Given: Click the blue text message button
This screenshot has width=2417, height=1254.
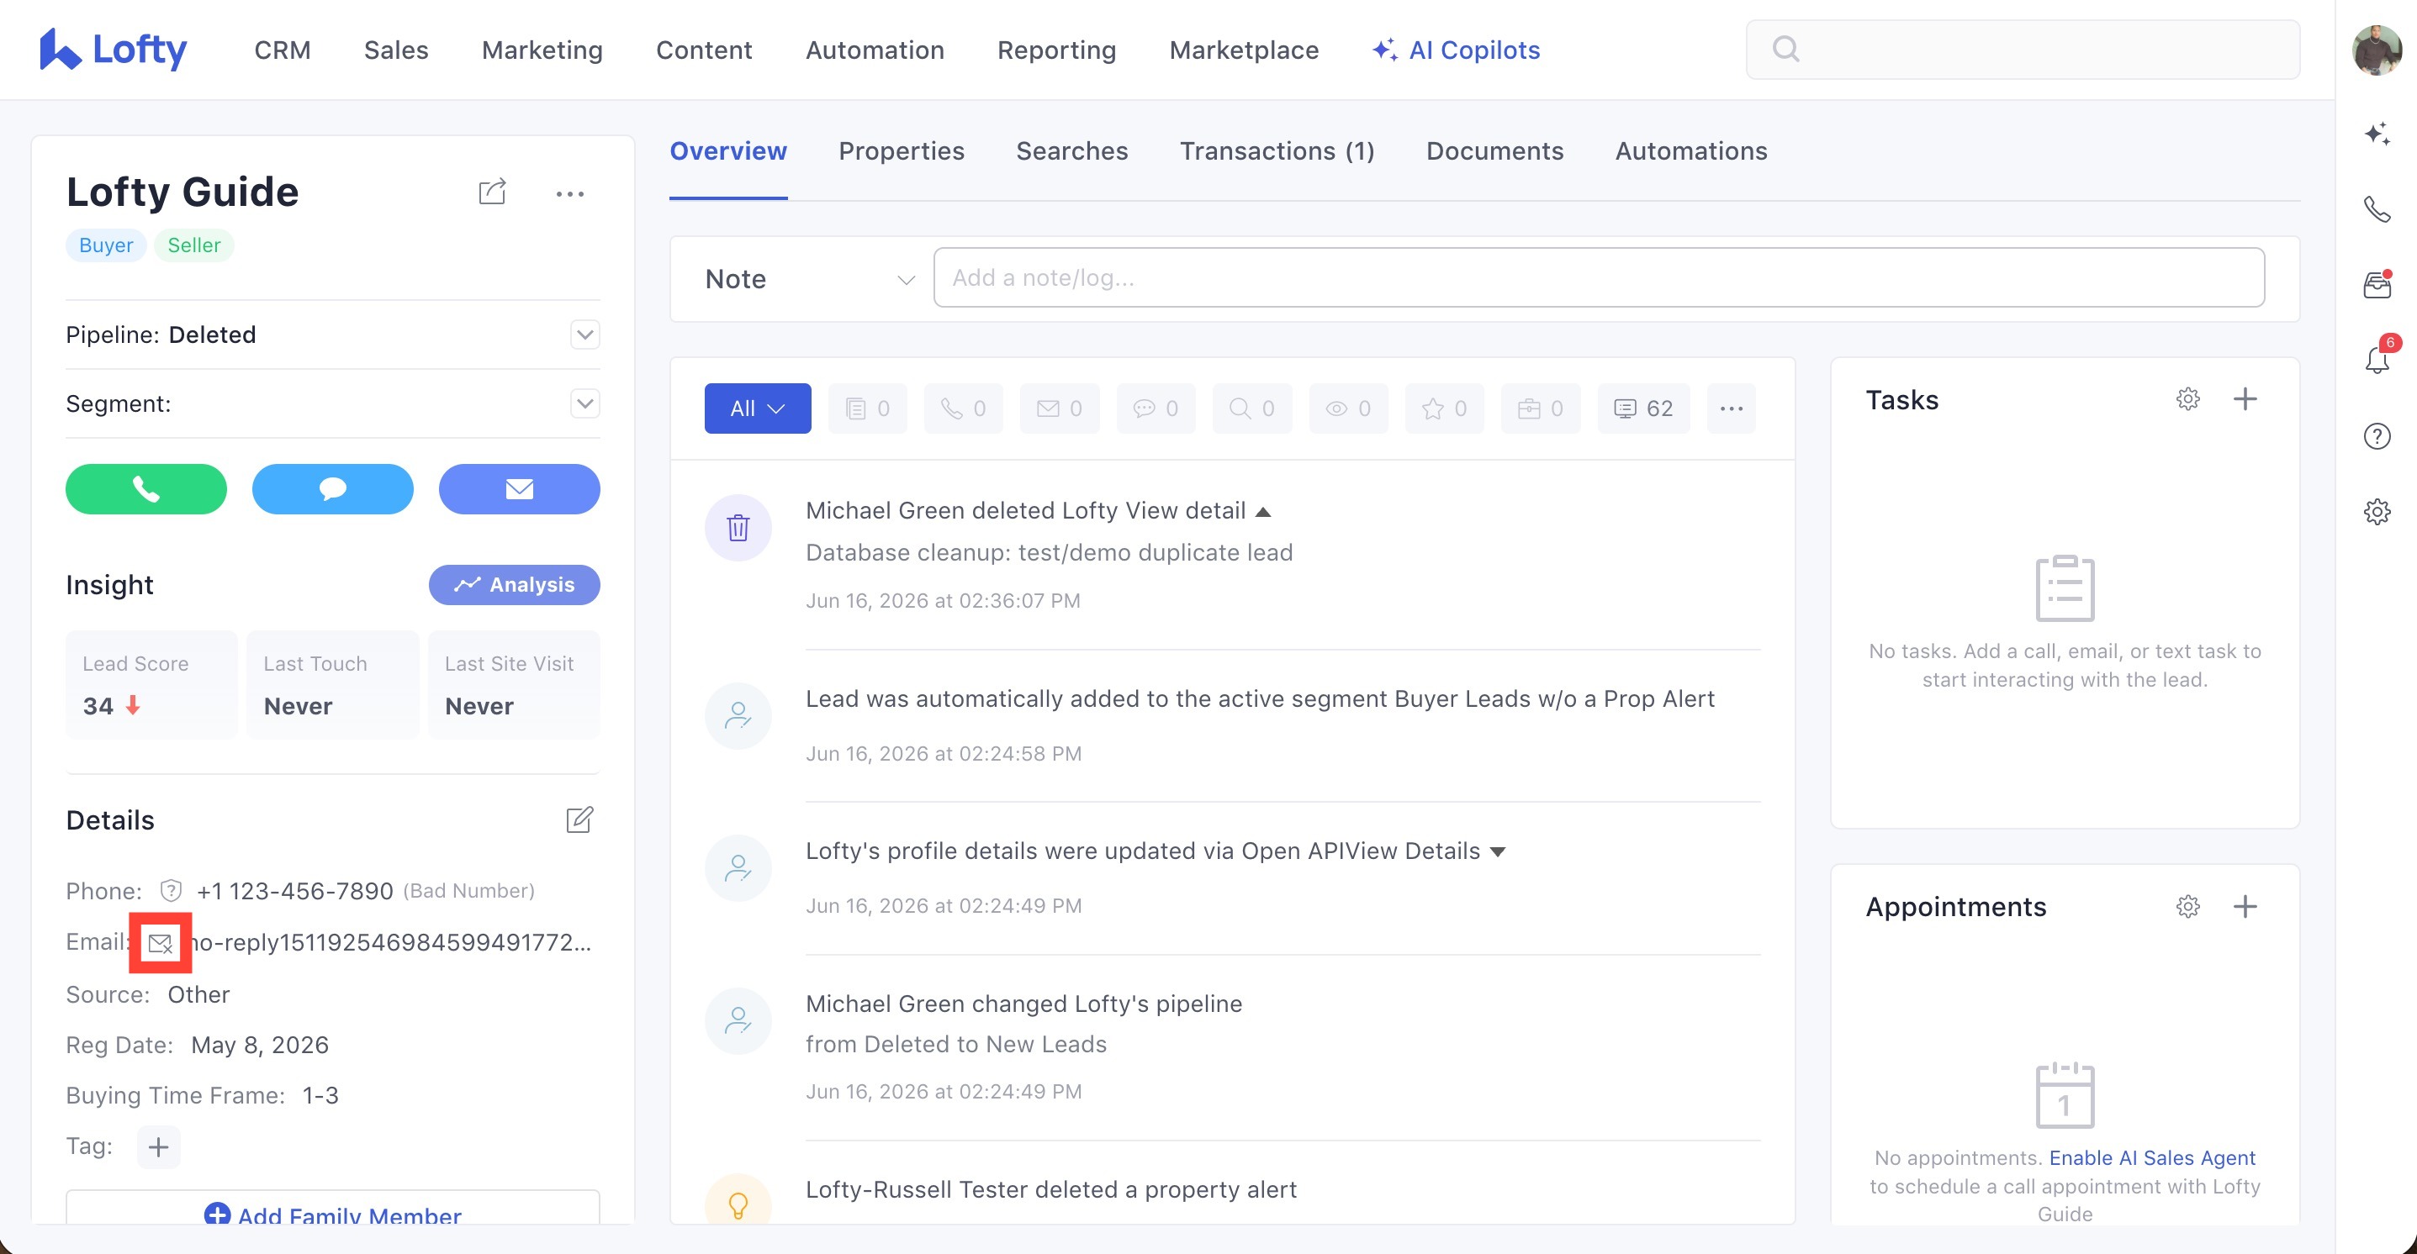Looking at the screenshot, I should 332,488.
